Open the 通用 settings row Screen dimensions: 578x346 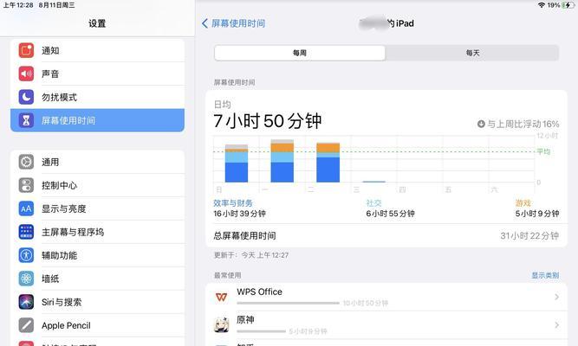97,162
